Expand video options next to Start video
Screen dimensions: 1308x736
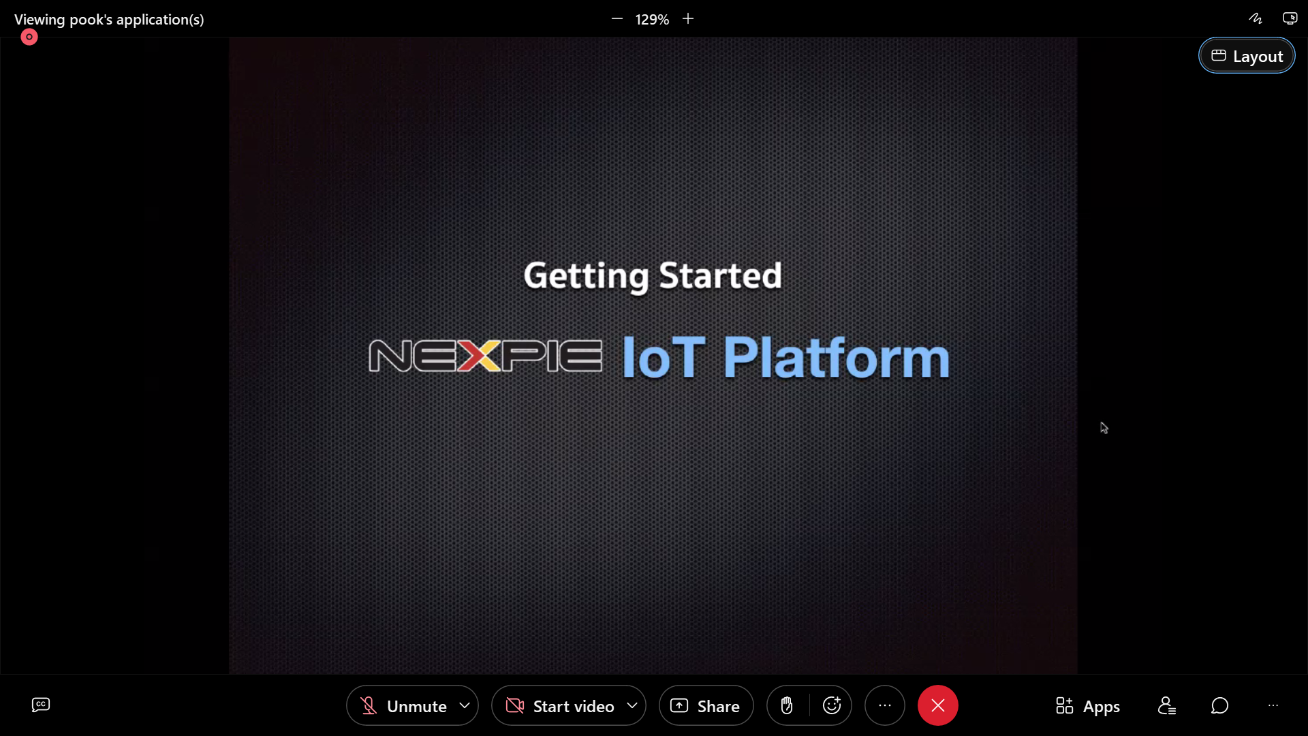[632, 705]
